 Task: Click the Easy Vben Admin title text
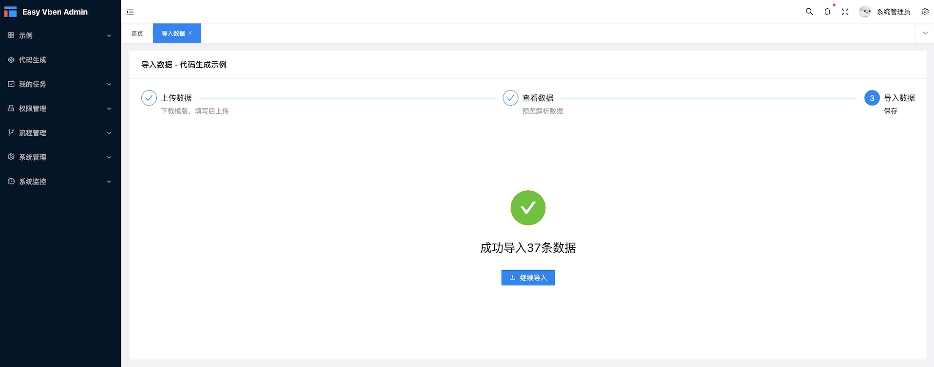pos(55,12)
